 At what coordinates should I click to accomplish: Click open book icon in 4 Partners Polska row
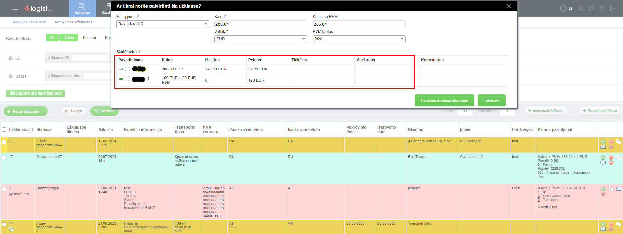point(603,147)
